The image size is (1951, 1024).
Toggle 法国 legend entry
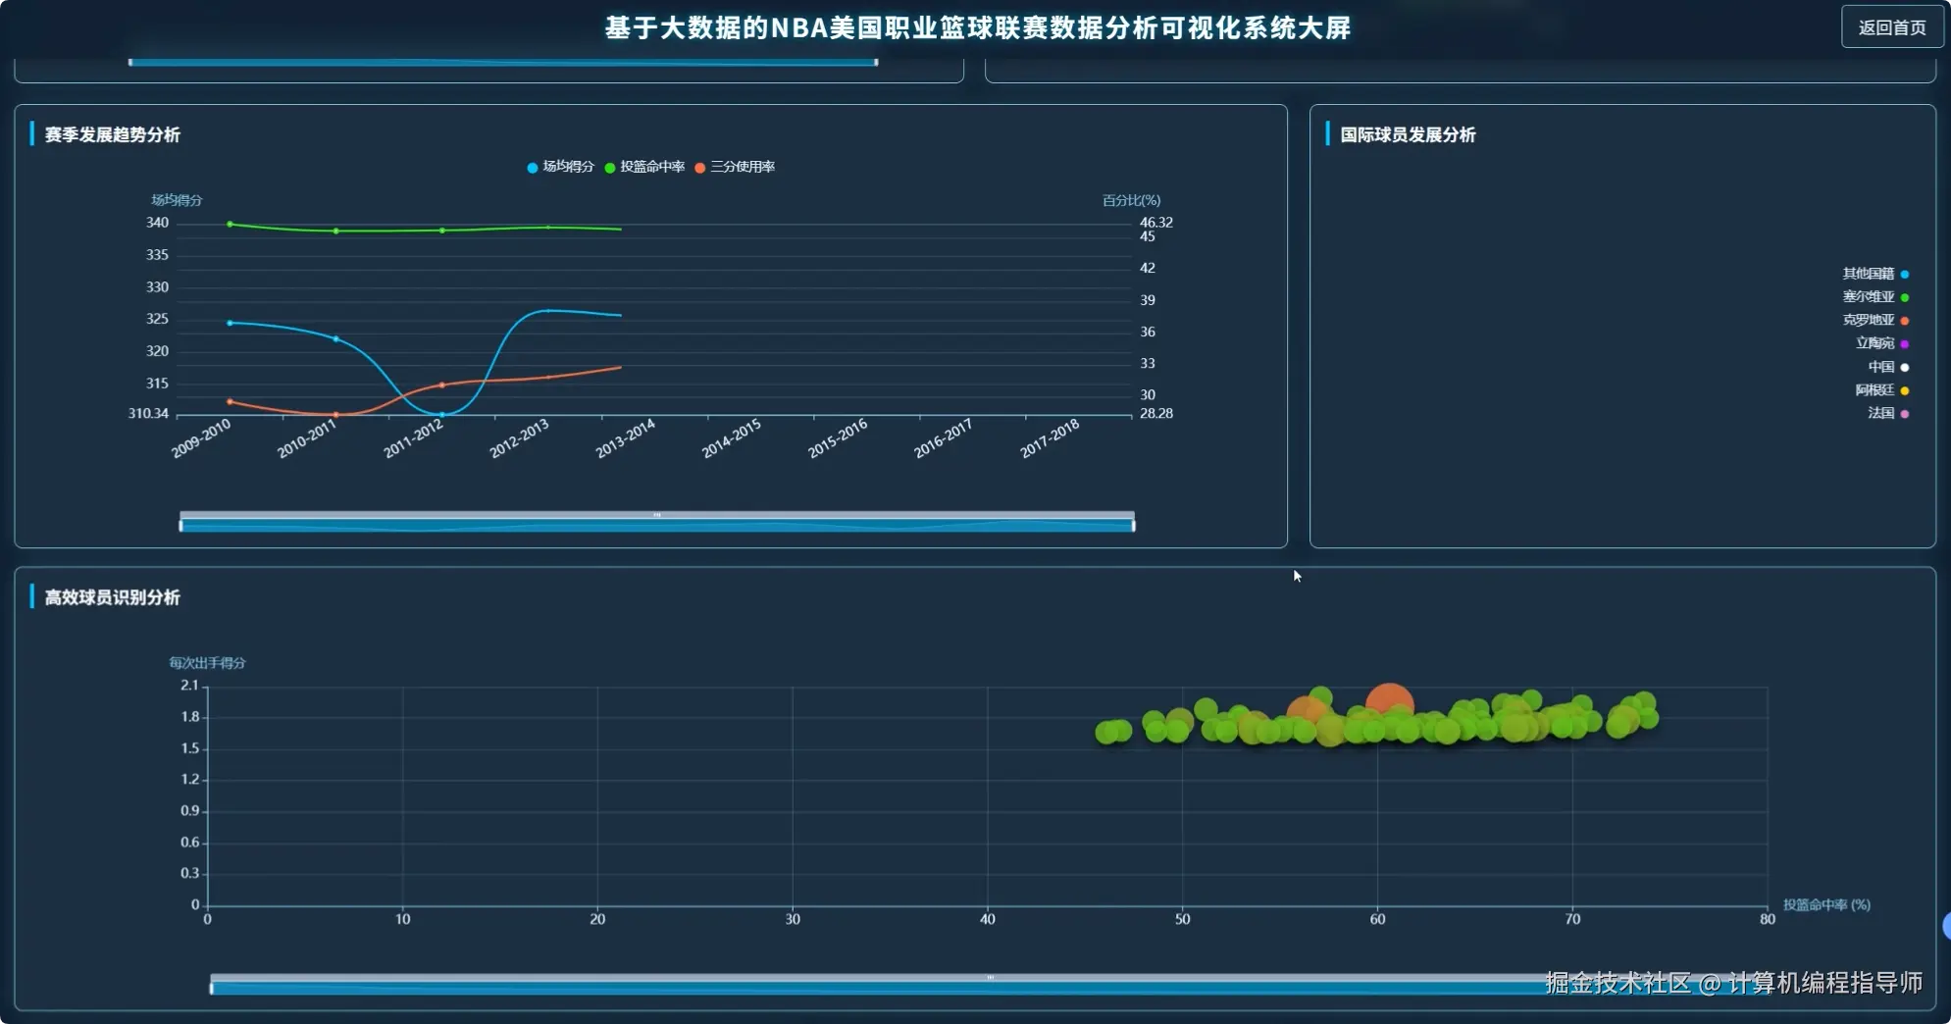[1888, 413]
